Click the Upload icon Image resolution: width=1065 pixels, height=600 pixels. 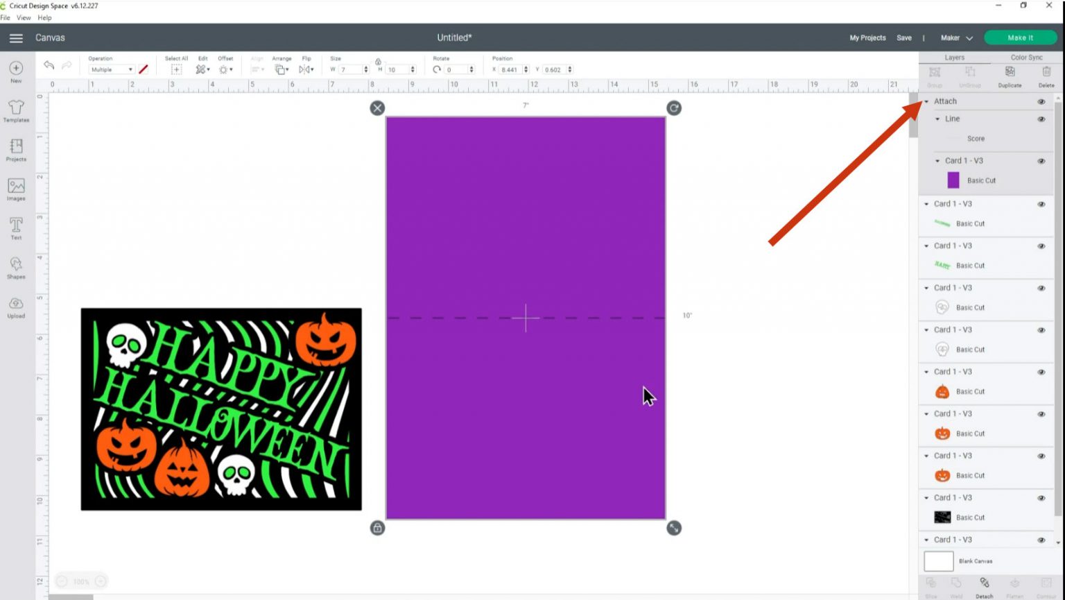click(16, 307)
